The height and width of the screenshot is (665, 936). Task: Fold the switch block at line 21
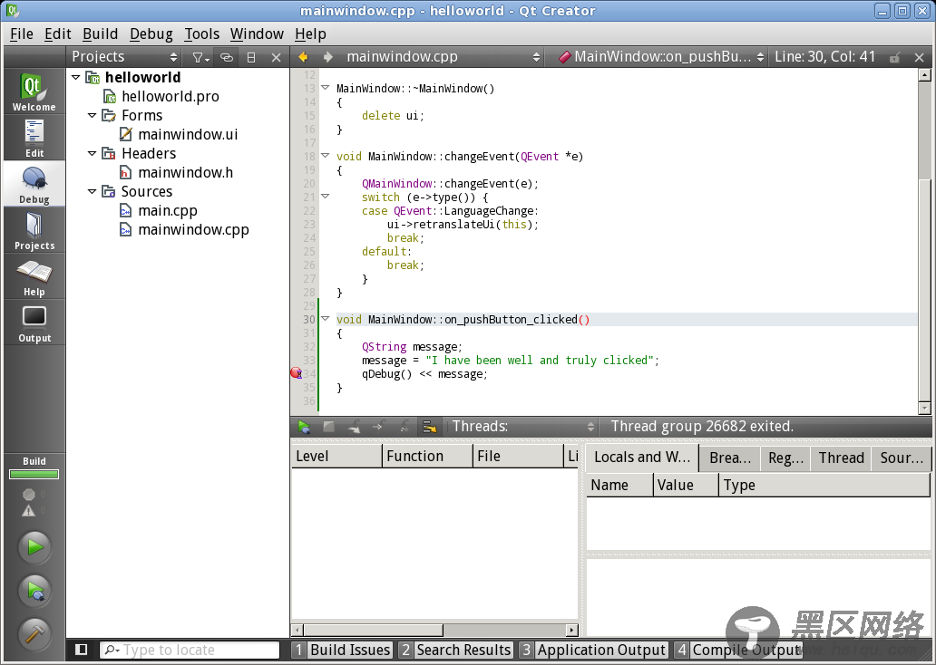click(x=326, y=197)
